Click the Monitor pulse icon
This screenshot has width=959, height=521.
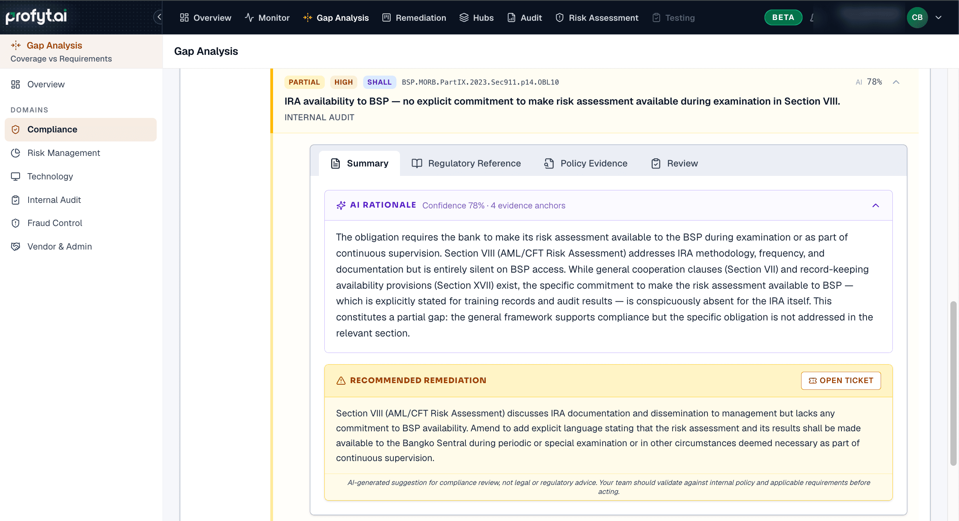coord(249,18)
